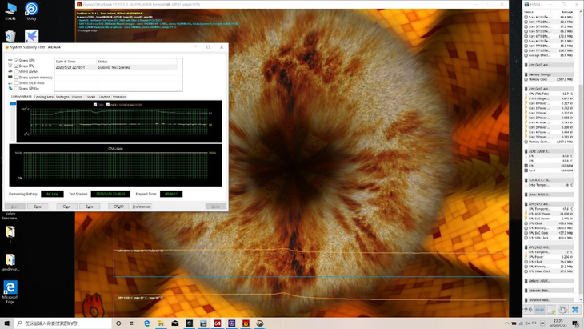The width and height of the screenshot is (584, 329).
Task: Switch to AIDA64 taskbar icon
Action: (x=217, y=323)
